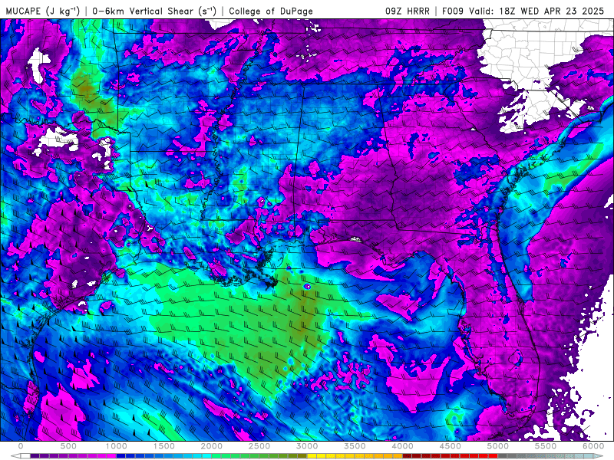Image resolution: width=614 pixels, height=460 pixels.
Task: Click the 6000 value on the color scale
Action: click(593, 446)
